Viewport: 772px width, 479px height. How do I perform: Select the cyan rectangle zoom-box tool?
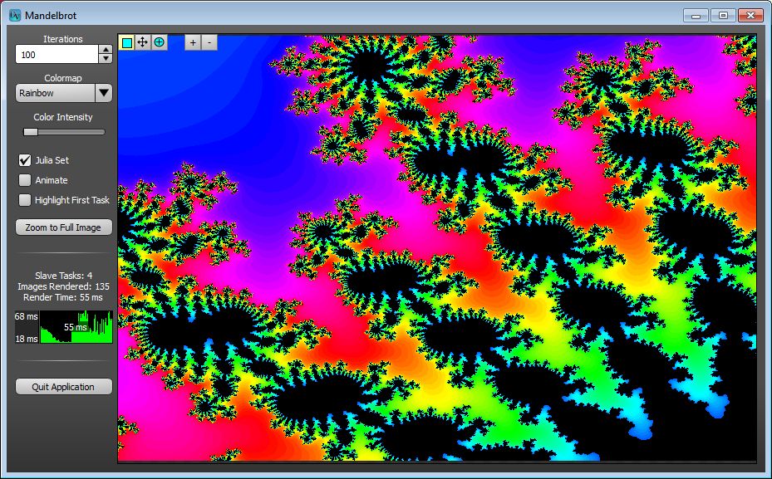127,43
